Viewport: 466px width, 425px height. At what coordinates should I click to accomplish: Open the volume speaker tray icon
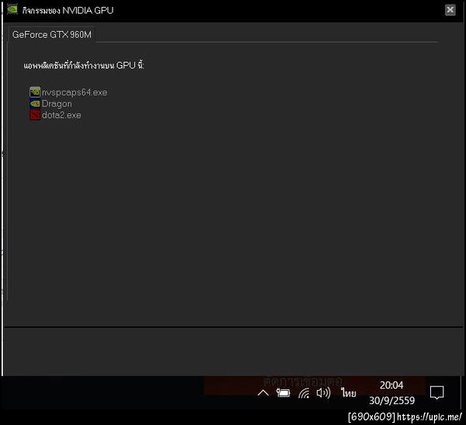coord(323,393)
